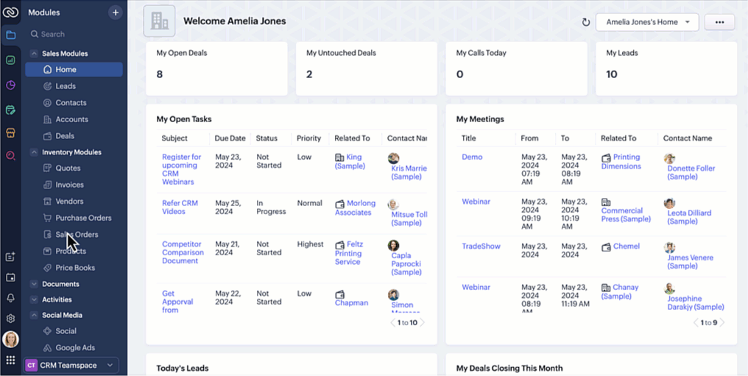The image size is (748, 376).
Task: Open the notifications bell icon
Action: tap(10, 298)
